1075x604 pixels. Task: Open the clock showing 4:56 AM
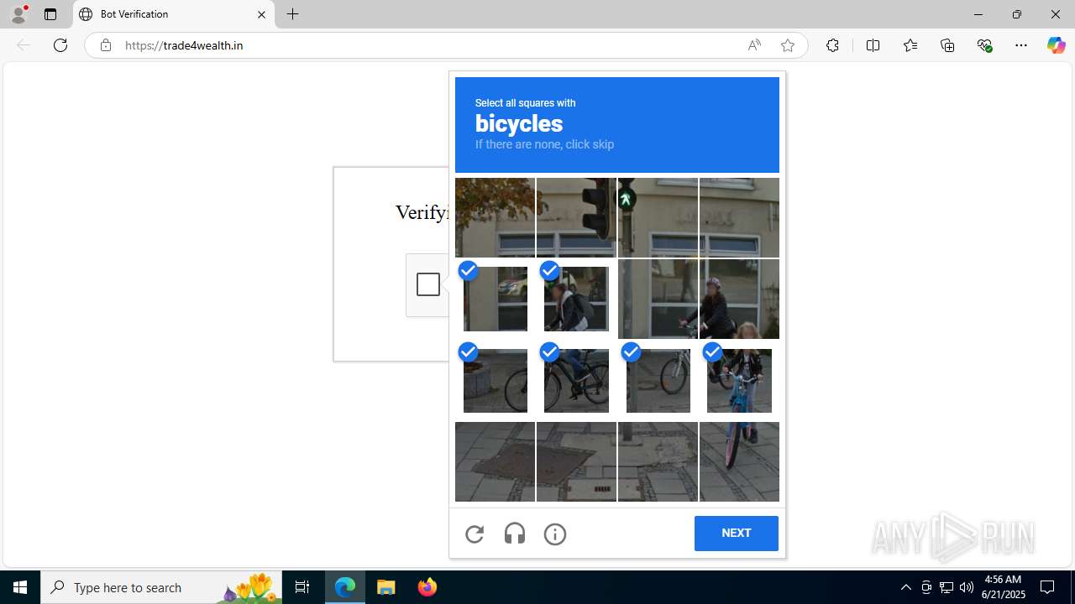tap(1004, 587)
